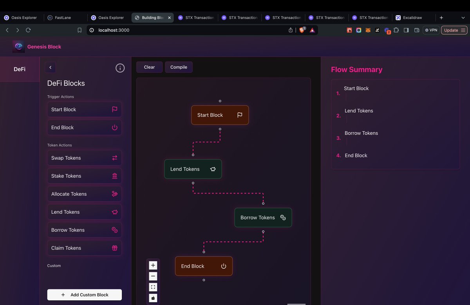Open the browser extensions puzzle icon
Viewport: 470px width, 305px height.
396,30
